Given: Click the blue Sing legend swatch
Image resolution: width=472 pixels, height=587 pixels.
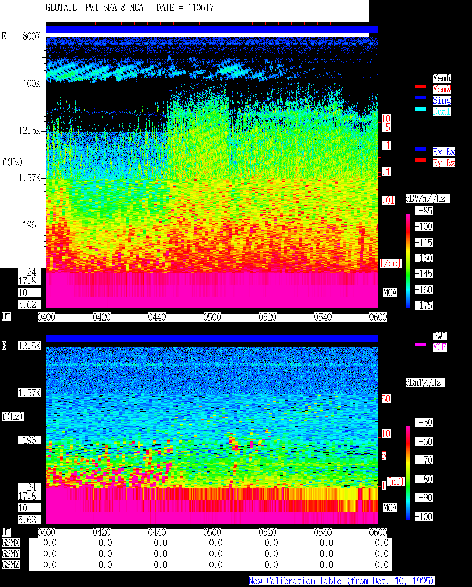Looking at the screenshot, I should click(420, 98).
